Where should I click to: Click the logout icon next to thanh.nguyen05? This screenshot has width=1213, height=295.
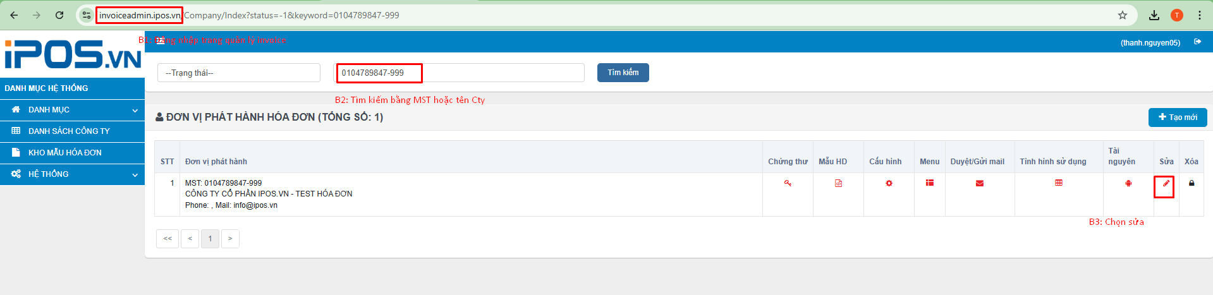click(x=1197, y=42)
